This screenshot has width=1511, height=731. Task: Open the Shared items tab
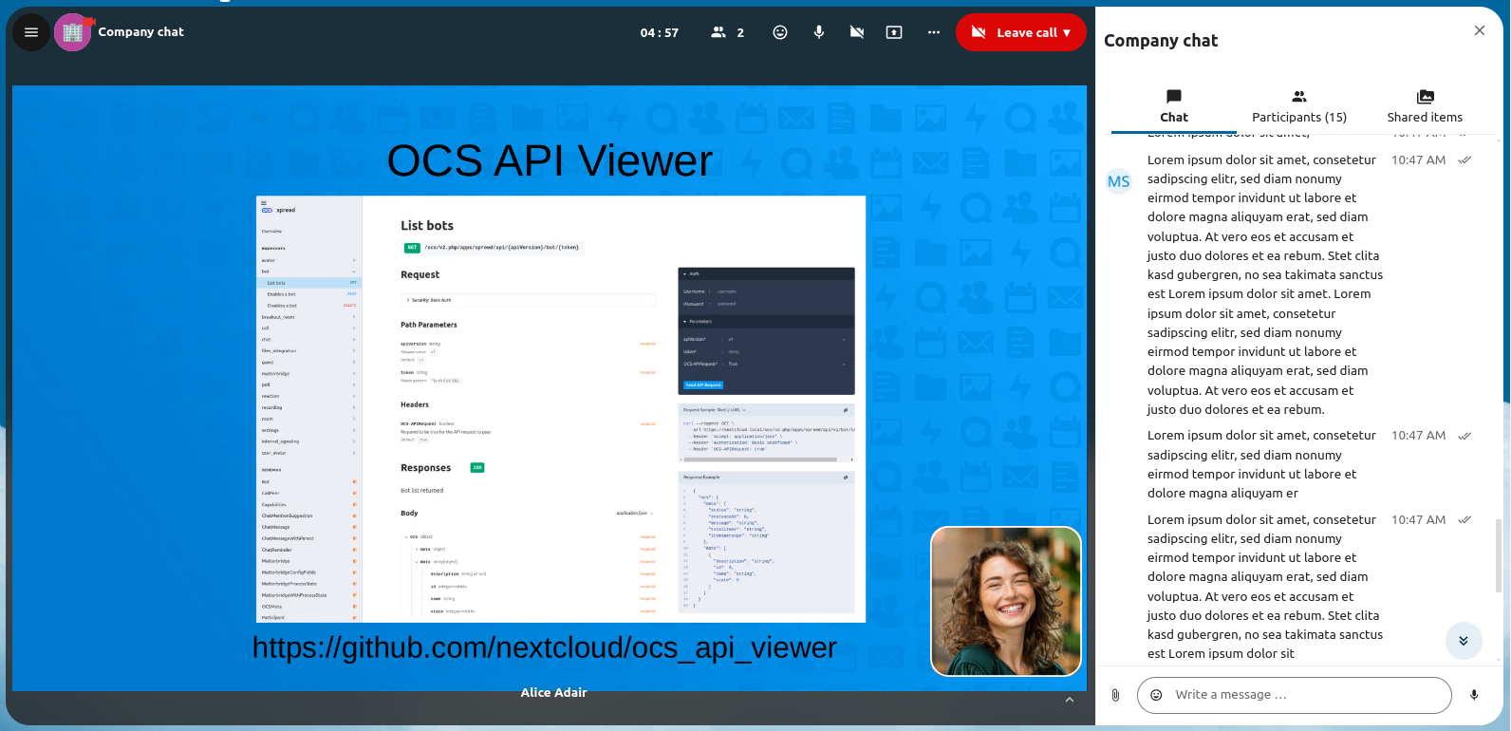click(1424, 106)
